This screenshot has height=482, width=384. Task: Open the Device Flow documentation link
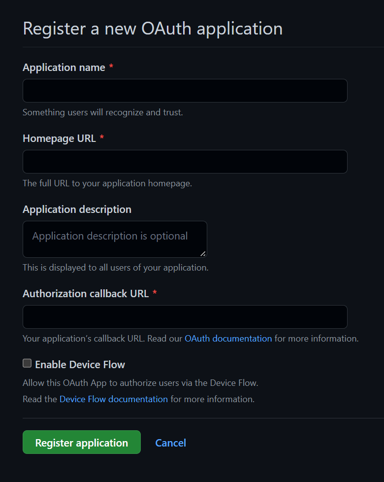tap(113, 399)
